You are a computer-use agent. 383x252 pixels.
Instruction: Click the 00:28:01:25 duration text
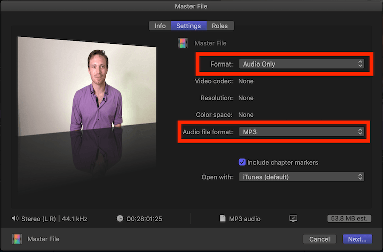[144, 219]
